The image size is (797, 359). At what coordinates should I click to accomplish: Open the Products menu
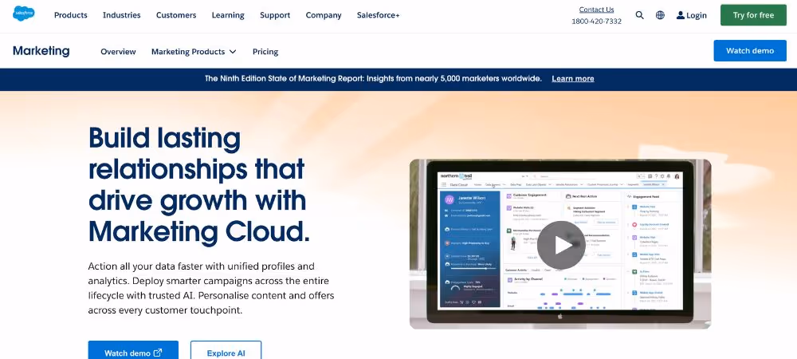71,15
